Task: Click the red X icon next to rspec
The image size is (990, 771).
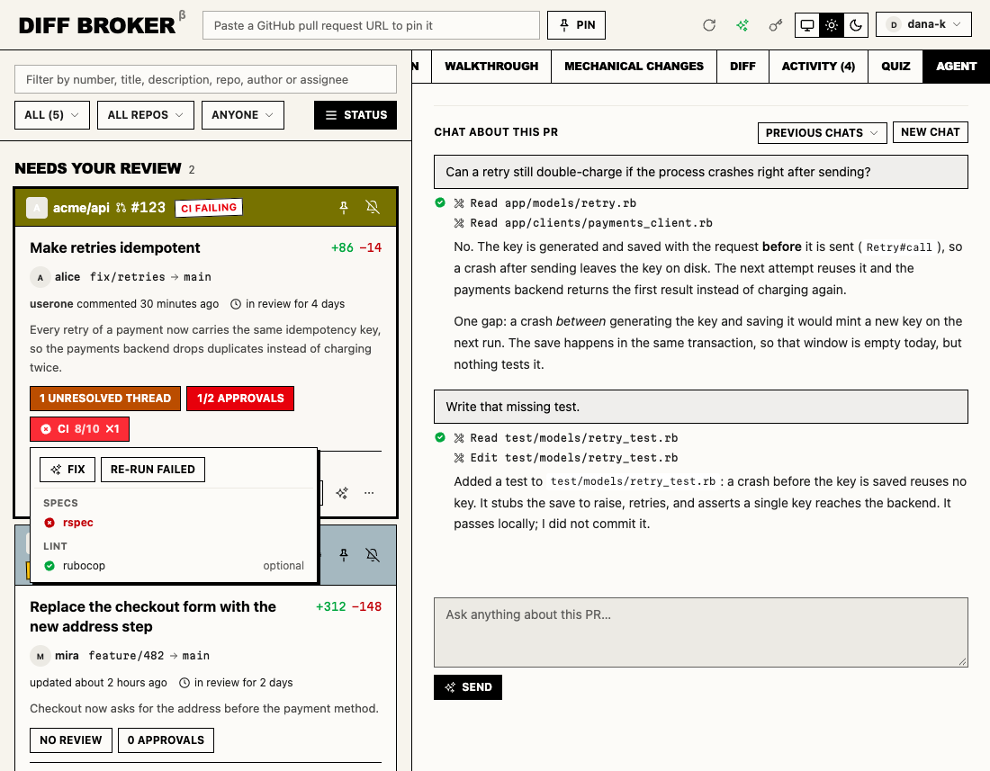Action: click(49, 523)
